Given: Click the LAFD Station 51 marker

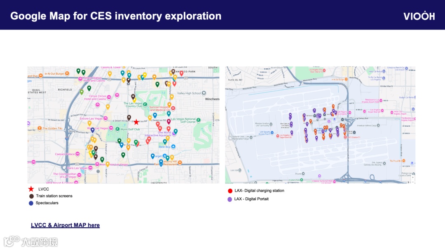Looking at the screenshot, I should click(345, 137).
